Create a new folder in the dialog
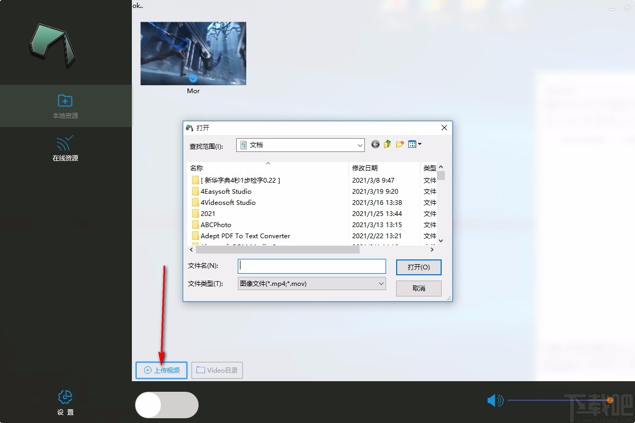This screenshot has height=423, width=635. click(399, 144)
